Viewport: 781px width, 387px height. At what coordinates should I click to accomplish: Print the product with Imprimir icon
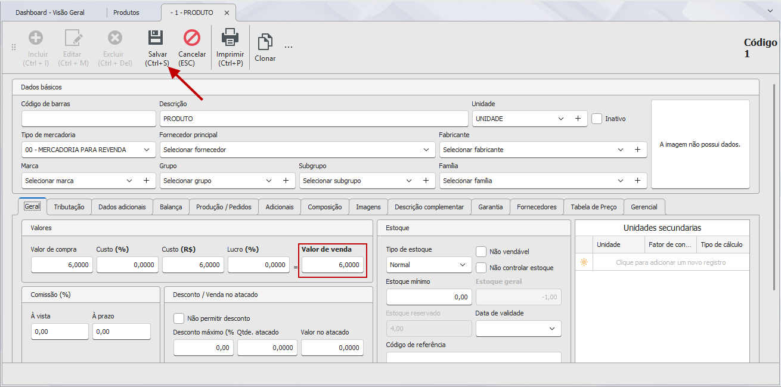[230, 38]
